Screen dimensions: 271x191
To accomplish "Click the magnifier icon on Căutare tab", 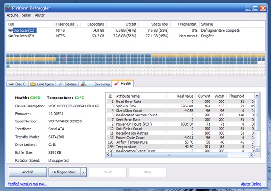I will [x=61, y=84].
